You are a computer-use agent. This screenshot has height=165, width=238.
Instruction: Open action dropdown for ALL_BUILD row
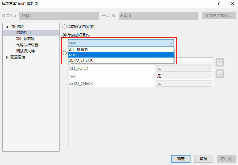[x=184, y=69]
